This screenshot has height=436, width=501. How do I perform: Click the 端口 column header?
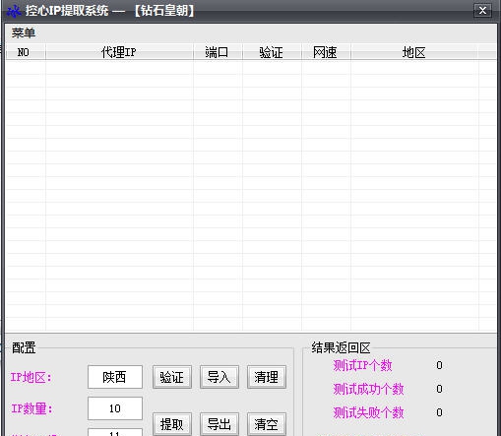click(x=218, y=52)
